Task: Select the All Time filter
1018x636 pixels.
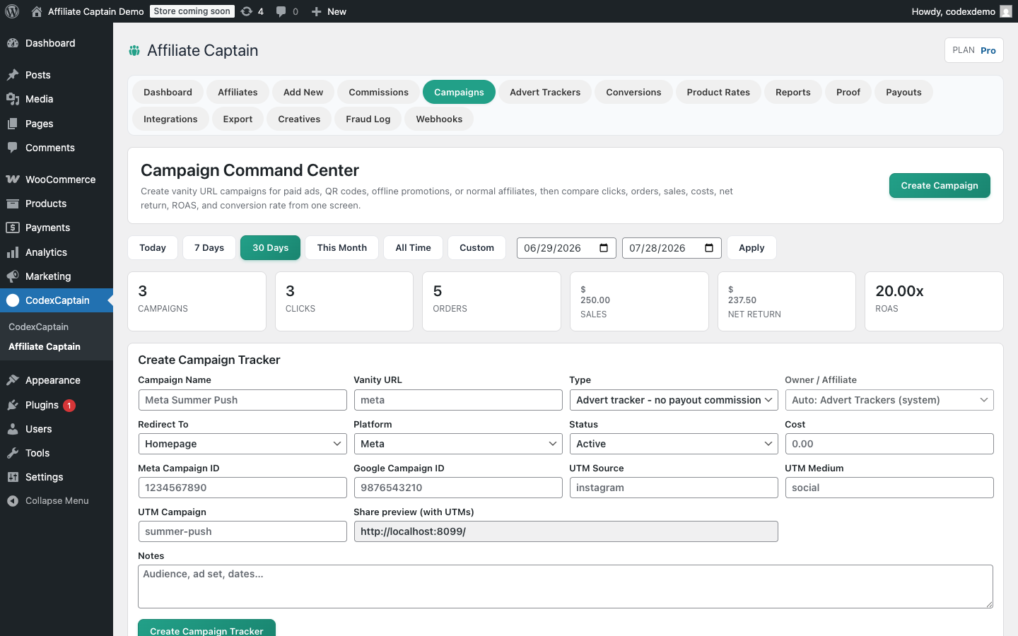Action: [x=413, y=248]
